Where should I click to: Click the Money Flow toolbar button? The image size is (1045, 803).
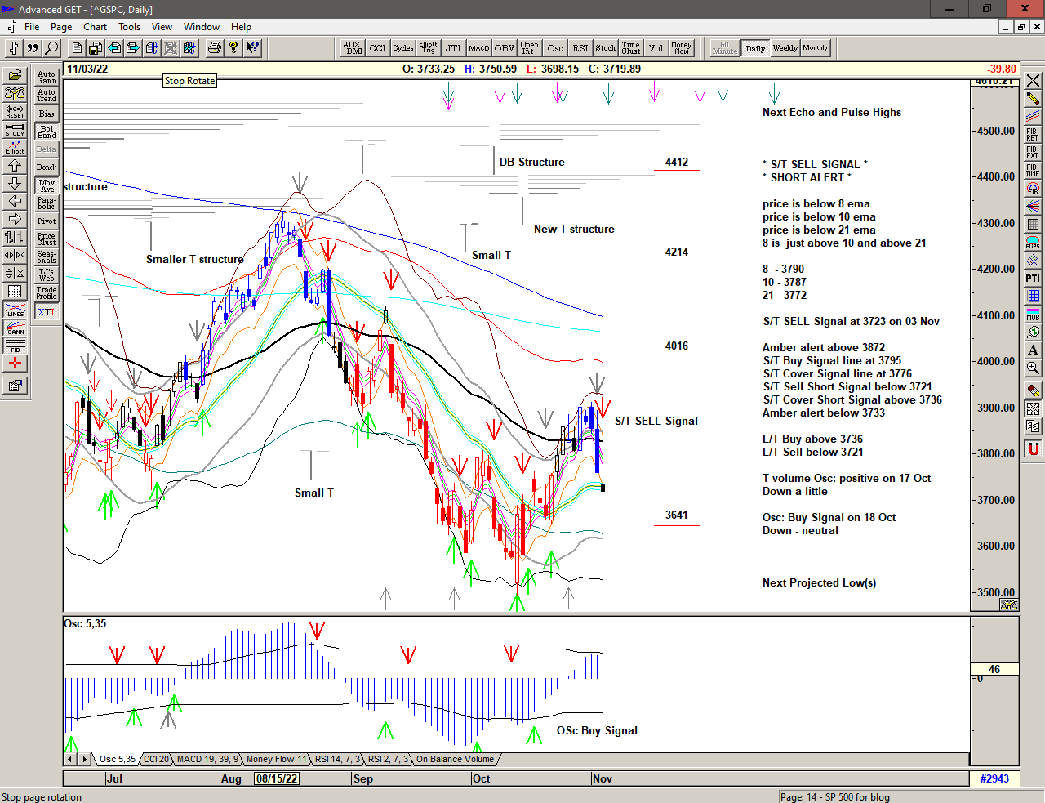[681, 48]
